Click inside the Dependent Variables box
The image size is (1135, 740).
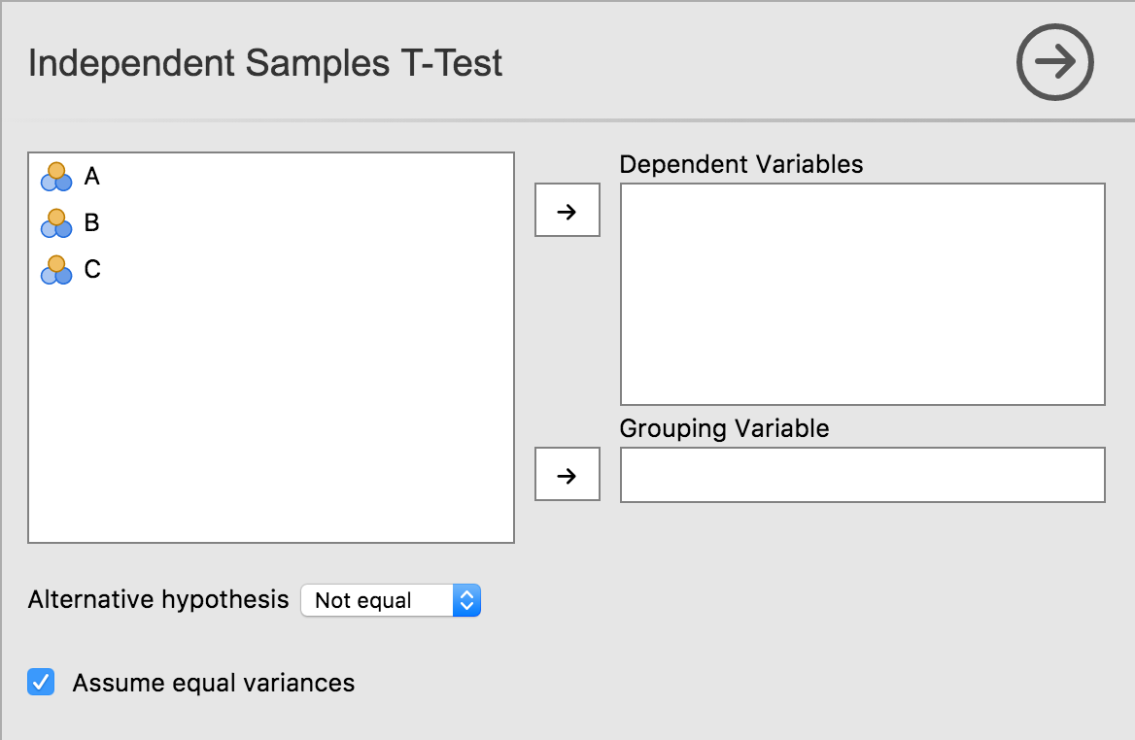coord(862,293)
